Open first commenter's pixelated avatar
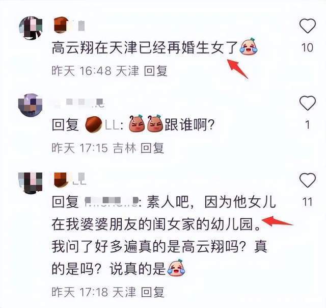Image resolution: width=326 pixels, height=308 pixels. pyautogui.click(x=31, y=28)
